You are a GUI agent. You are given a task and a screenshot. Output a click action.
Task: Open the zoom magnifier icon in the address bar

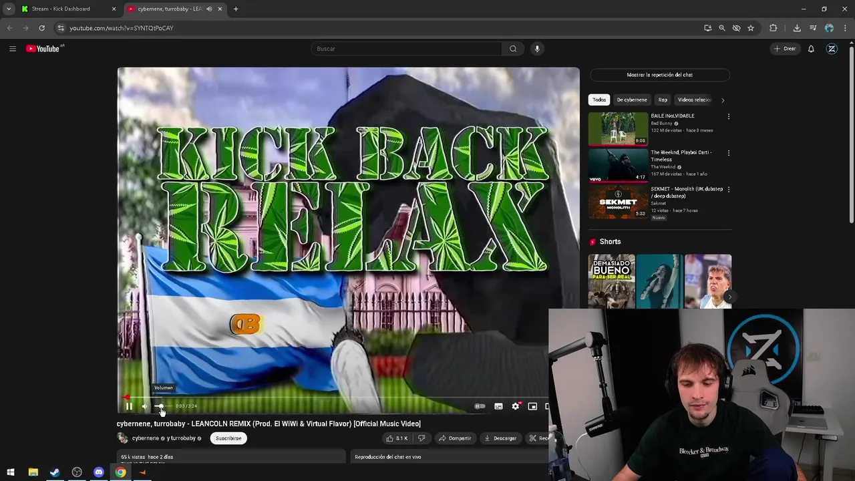722,28
